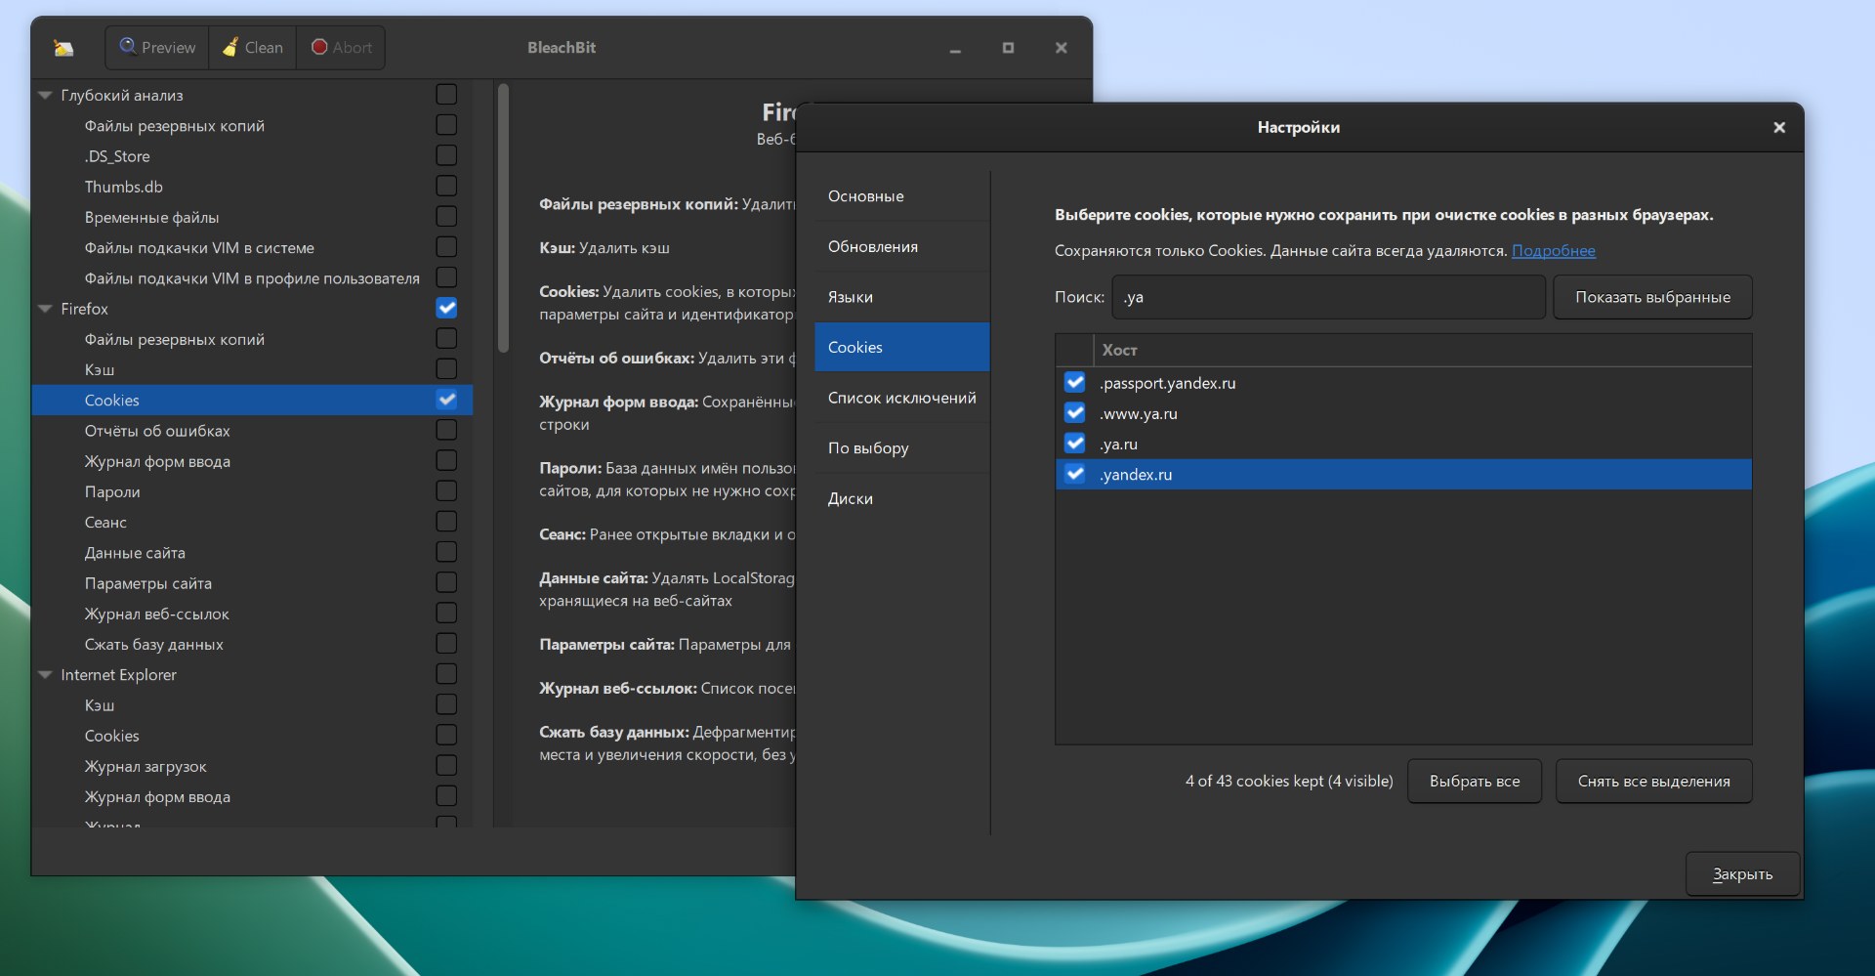
Task: Click the red Abort button
Action: [x=341, y=48]
